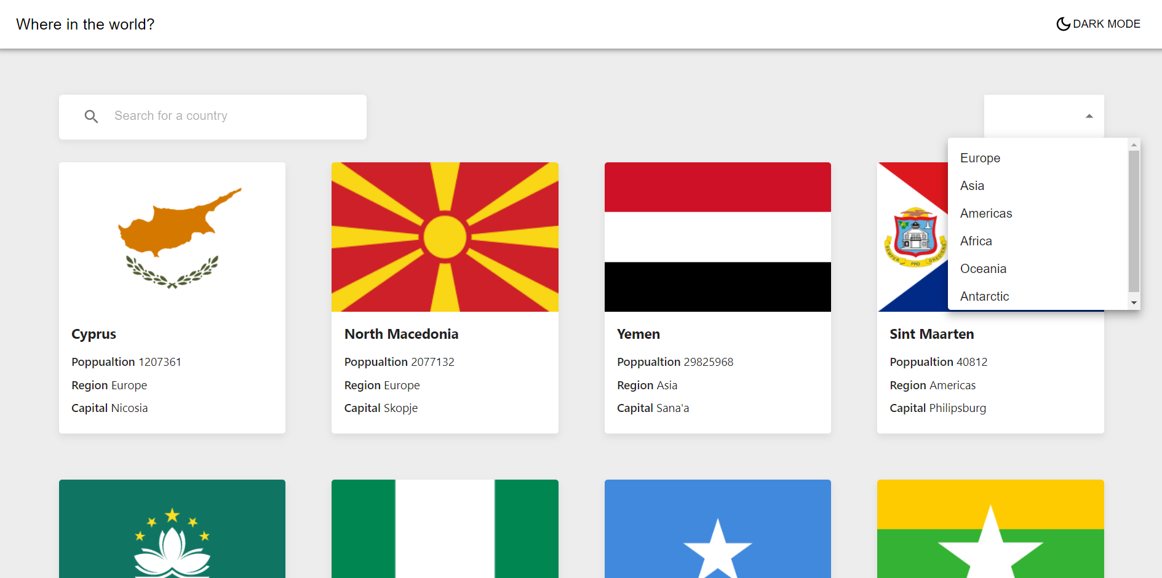Select the Europe region option

pos(980,158)
